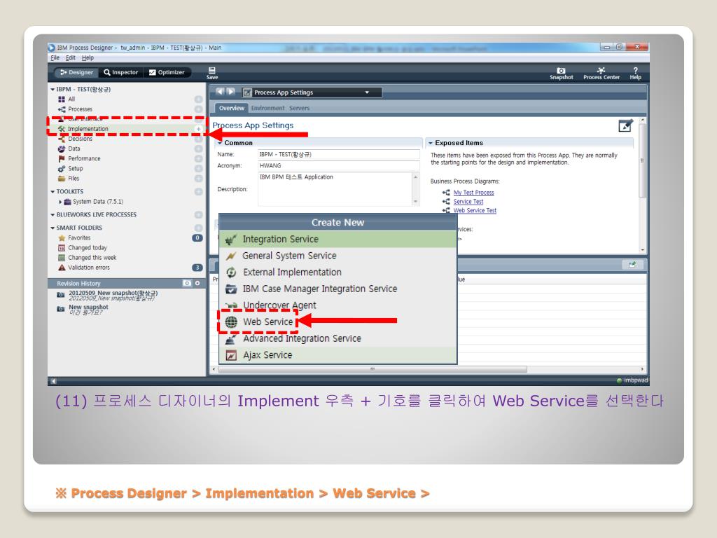Viewport: 717px width, 538px height.
Task: Click the Name input field
Action: [x=338, y=155]
